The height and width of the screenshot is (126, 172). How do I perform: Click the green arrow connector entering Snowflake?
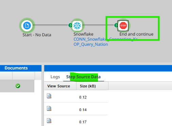click(70, 25)
